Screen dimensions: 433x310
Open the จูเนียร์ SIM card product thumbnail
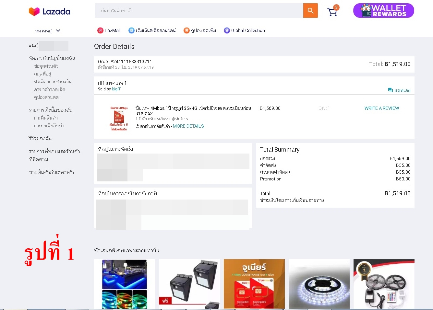254,284
